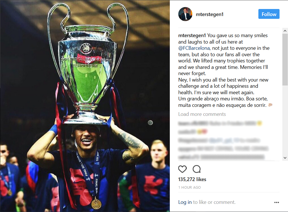
Task: Click the 'to like or comment' text
Action: click(x=214, y=202)
